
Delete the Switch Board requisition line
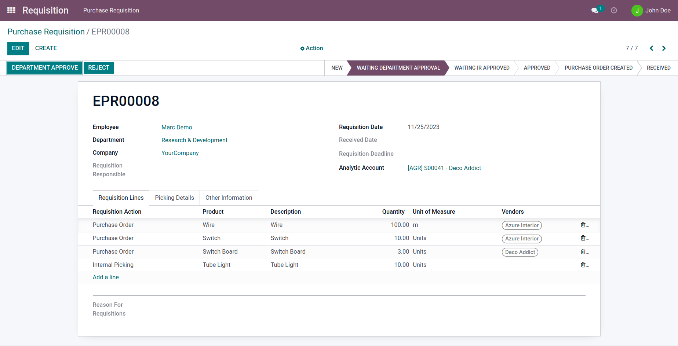[583, 251]
